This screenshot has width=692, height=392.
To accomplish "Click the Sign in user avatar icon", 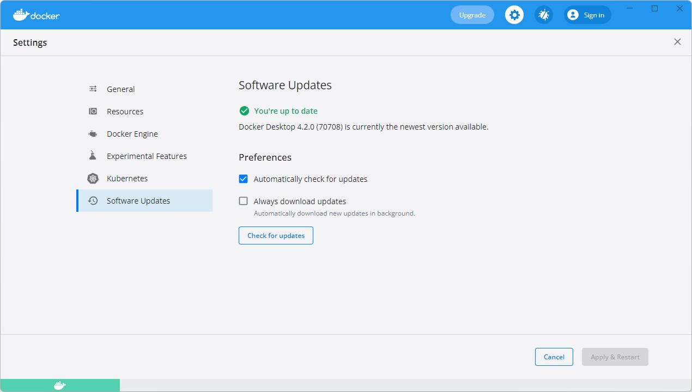I will [x=573, y=15].
